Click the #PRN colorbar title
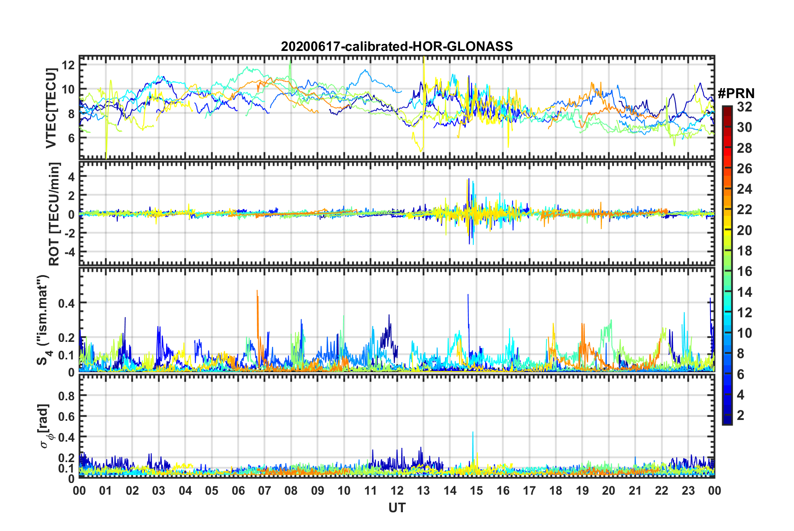 [736, 94]
